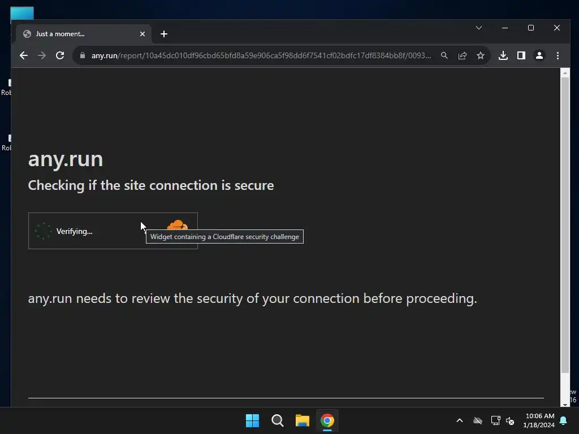The width and height of the screenshot is (579, 434).
Task: Click the scrollbar down arrow
Action: click(x=565, y=404)
